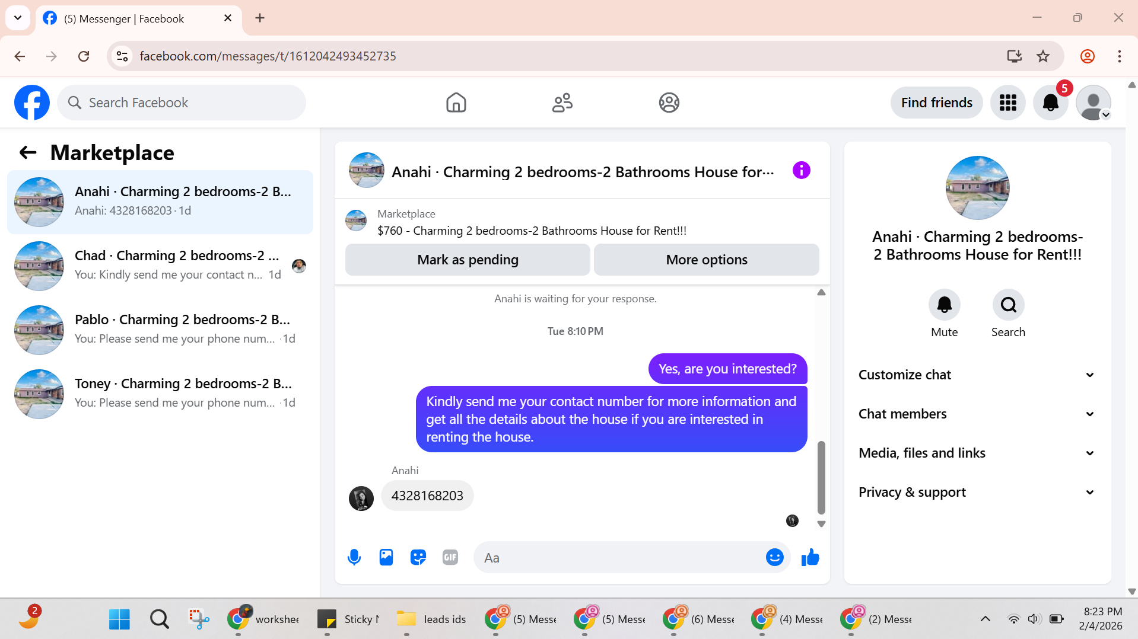Click the $760 Marketplace listing link
The width and height of the screenshot is (1138, 639).
[x=532, y=231]
